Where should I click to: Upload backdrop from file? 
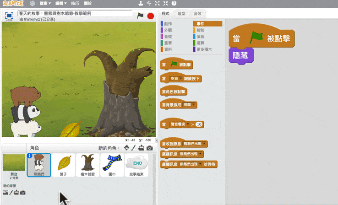point(16,192)
